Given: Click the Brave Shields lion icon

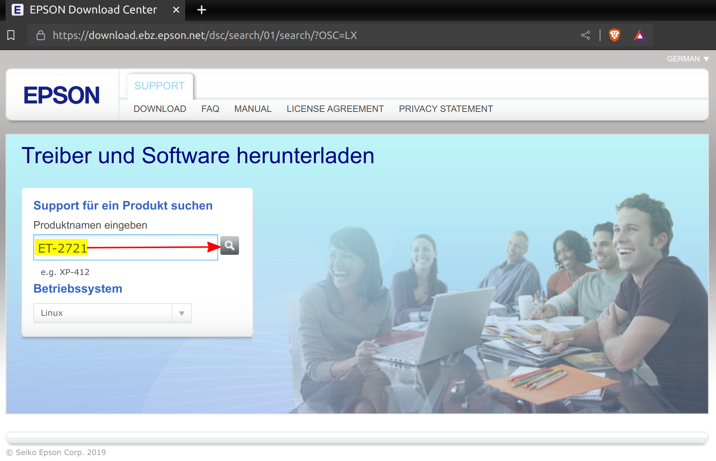Looking at the screenshot, I should [614, 35].
